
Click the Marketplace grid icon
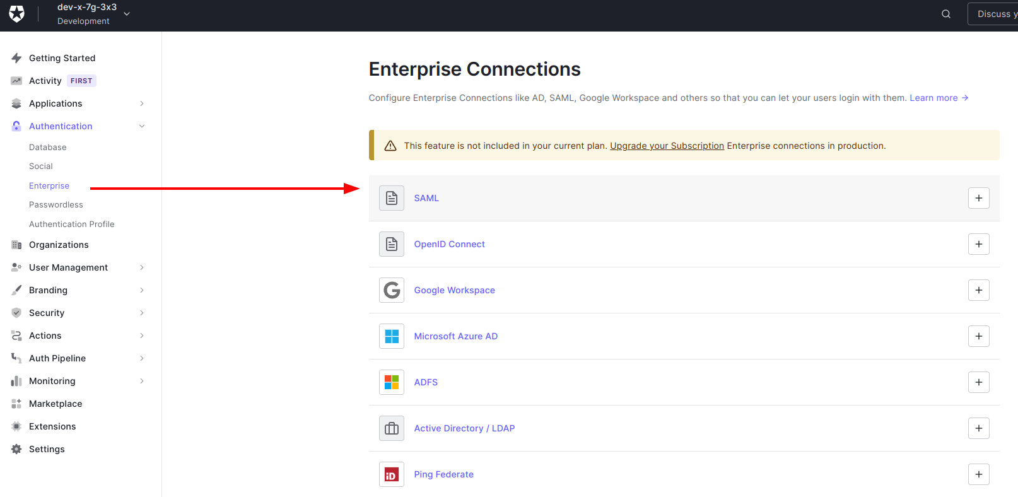[16, 404]
